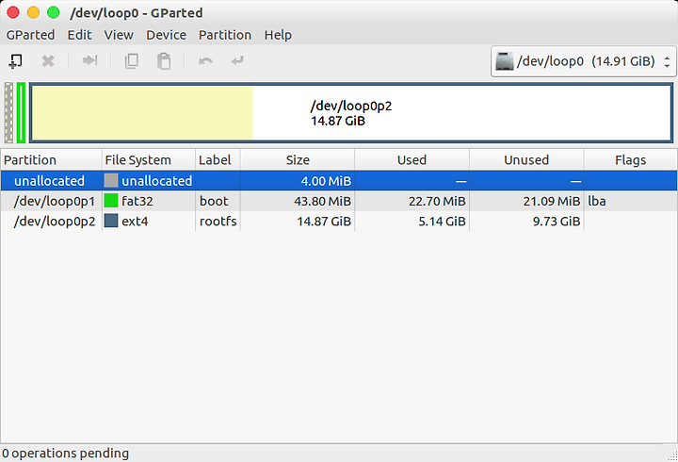678x462 pixels.
Task: Open the Partition menu
Action: (x=225, y=35)
